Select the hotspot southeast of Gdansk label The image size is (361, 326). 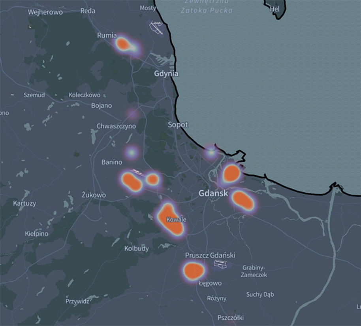(x=242, y=199)
